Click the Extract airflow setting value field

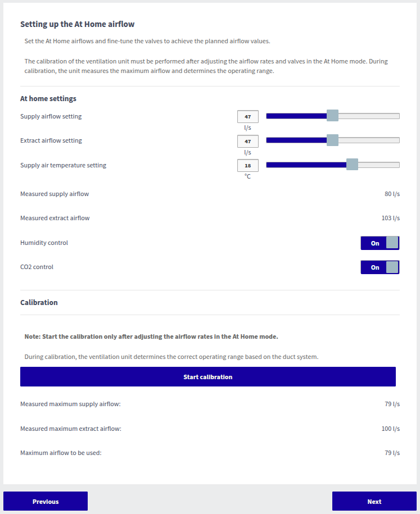tap(247, 141)
